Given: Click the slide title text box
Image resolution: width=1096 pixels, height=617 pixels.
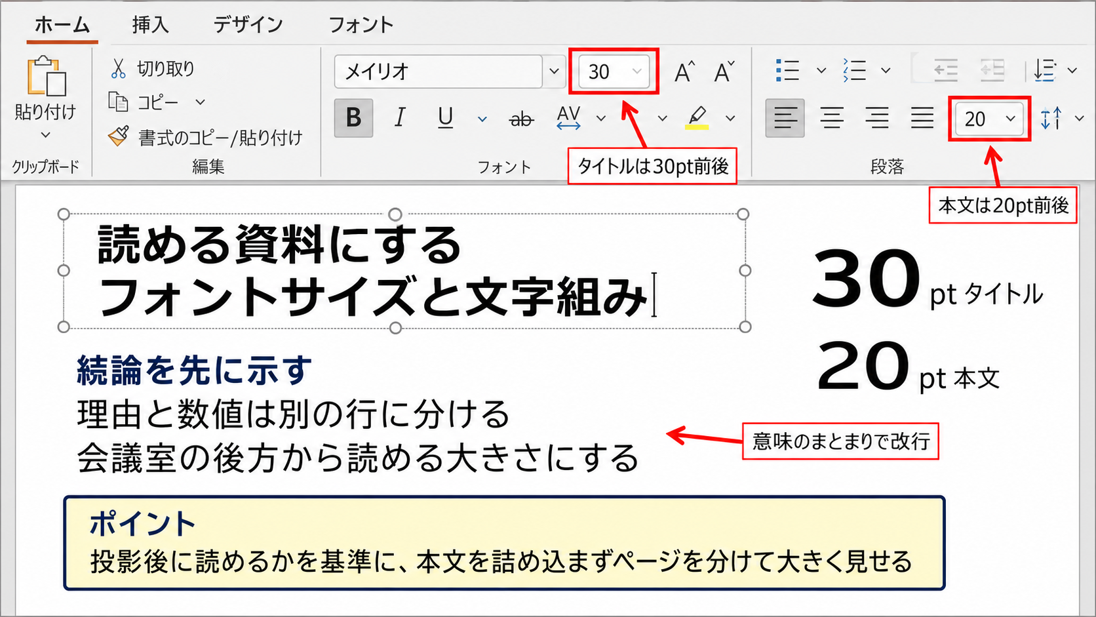Looking at the screenshot, I should click(x=404, y=270).
